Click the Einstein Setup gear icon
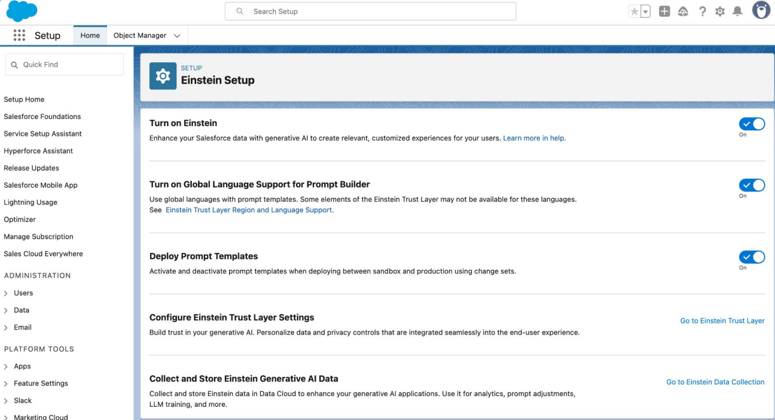Viewport: 775px width, 420px height. point(163,76)
